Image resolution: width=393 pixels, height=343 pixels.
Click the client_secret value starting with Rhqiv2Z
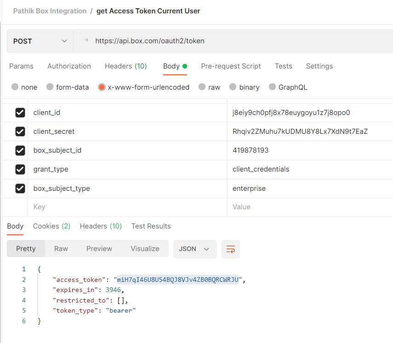coord(300,131)
